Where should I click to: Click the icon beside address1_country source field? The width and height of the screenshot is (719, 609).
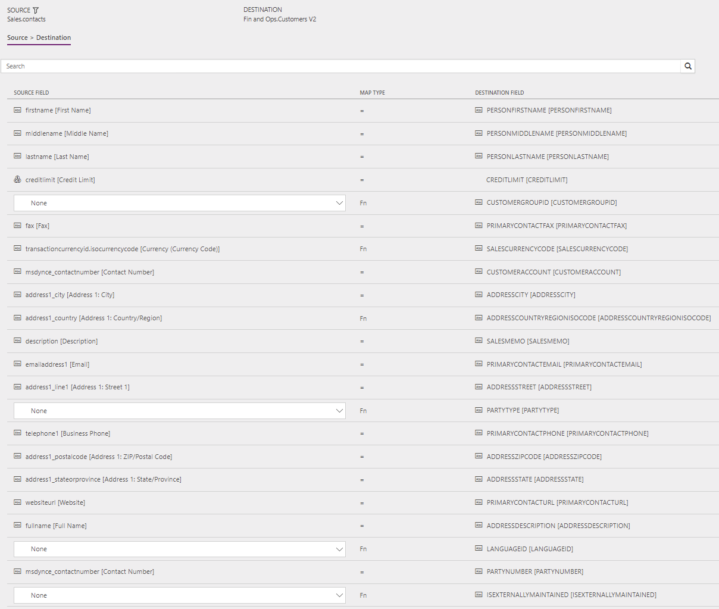click(x=18, y=318)
